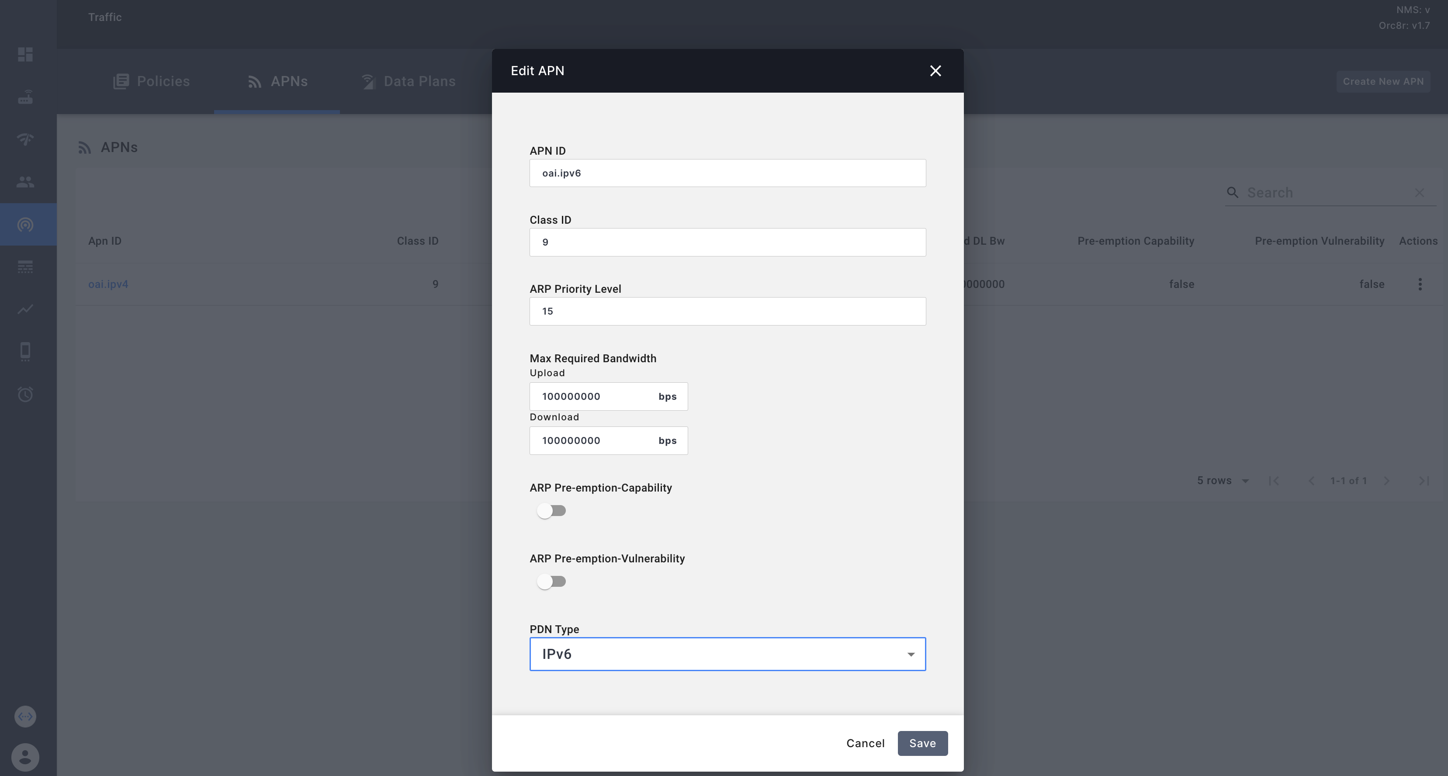Select the Alerts clock icon in sidebar
The height and width of the screenshot is (776, 1448).
[25, 394]
